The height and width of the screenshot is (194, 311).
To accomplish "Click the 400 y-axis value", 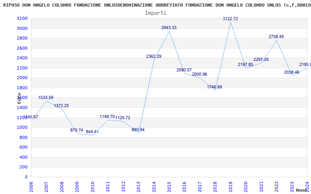I will [x=24, y=157].
